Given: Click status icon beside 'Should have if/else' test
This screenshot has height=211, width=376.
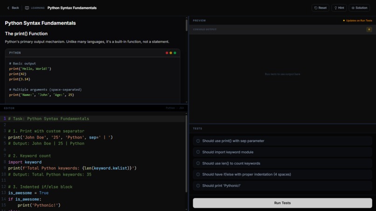Looking at the screenshot, I should point(198,174).
